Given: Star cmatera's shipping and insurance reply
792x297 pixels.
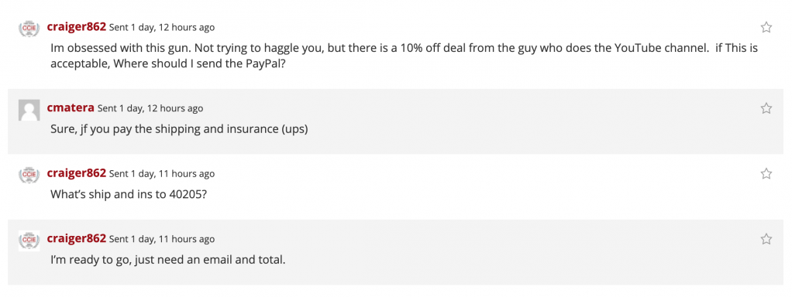Looking at the screenshot, I should 766,108.
